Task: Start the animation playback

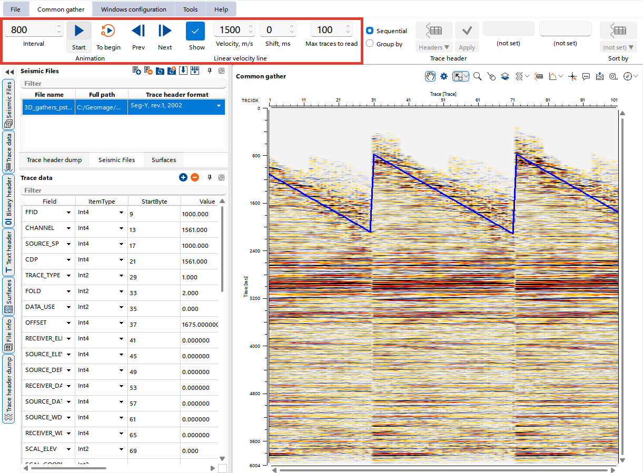Action: click(x=78, y=31)
